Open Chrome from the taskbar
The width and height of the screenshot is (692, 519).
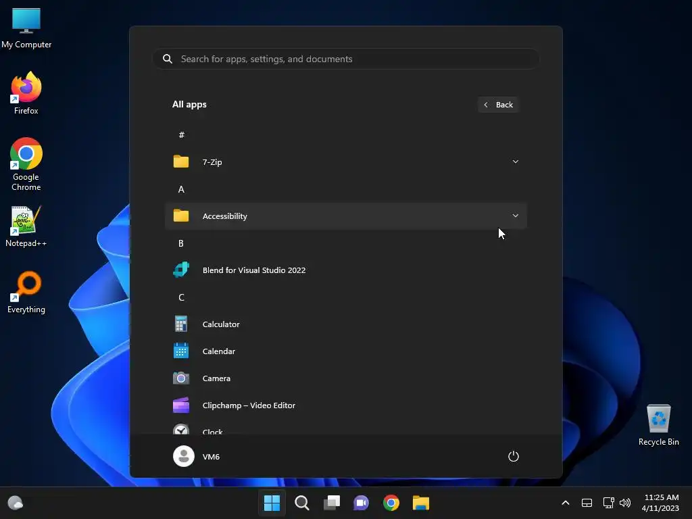pyautogui.click(x=391, y=503)
